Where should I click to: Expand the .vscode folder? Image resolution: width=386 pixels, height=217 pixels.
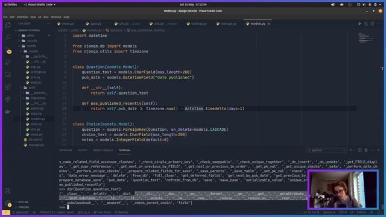tap(32, 41)
